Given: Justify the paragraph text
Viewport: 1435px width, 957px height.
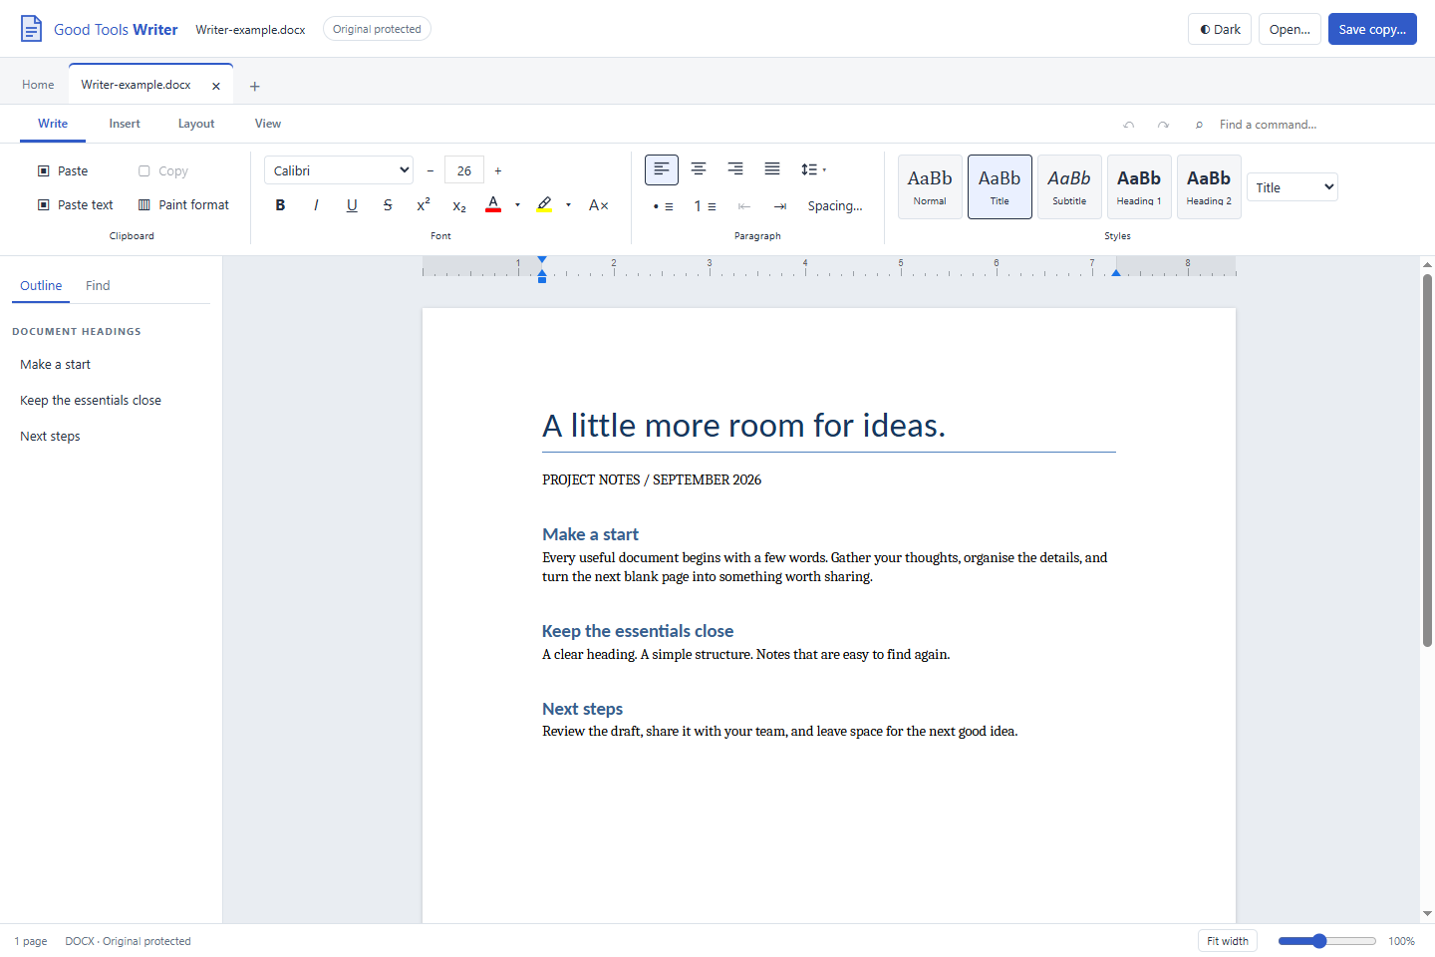Looking at the screenshot, I should point(772,169).
